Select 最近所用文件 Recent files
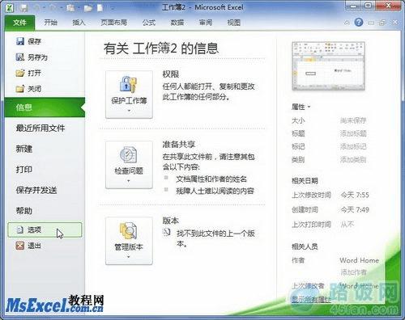 [40, 128]
